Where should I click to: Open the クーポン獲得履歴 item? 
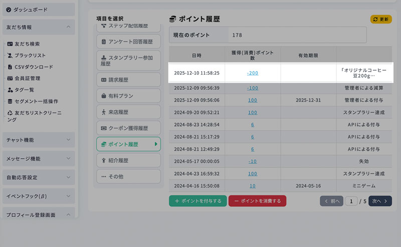point(128,128)
